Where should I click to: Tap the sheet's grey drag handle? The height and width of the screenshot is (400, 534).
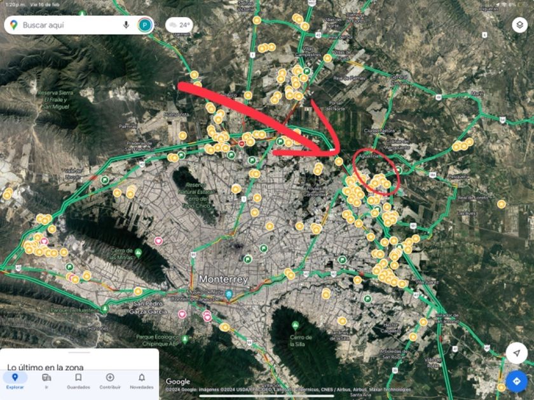tap(79, 352)
